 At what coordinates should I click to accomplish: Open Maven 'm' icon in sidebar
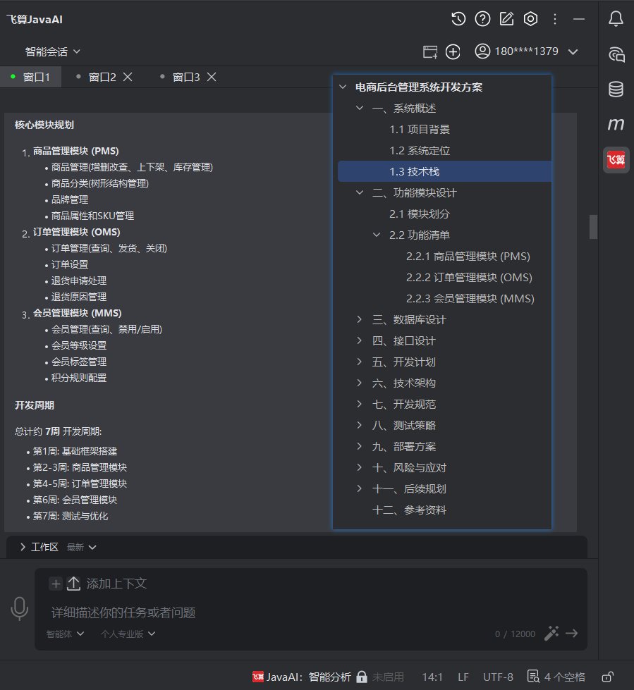coord(616,125)
